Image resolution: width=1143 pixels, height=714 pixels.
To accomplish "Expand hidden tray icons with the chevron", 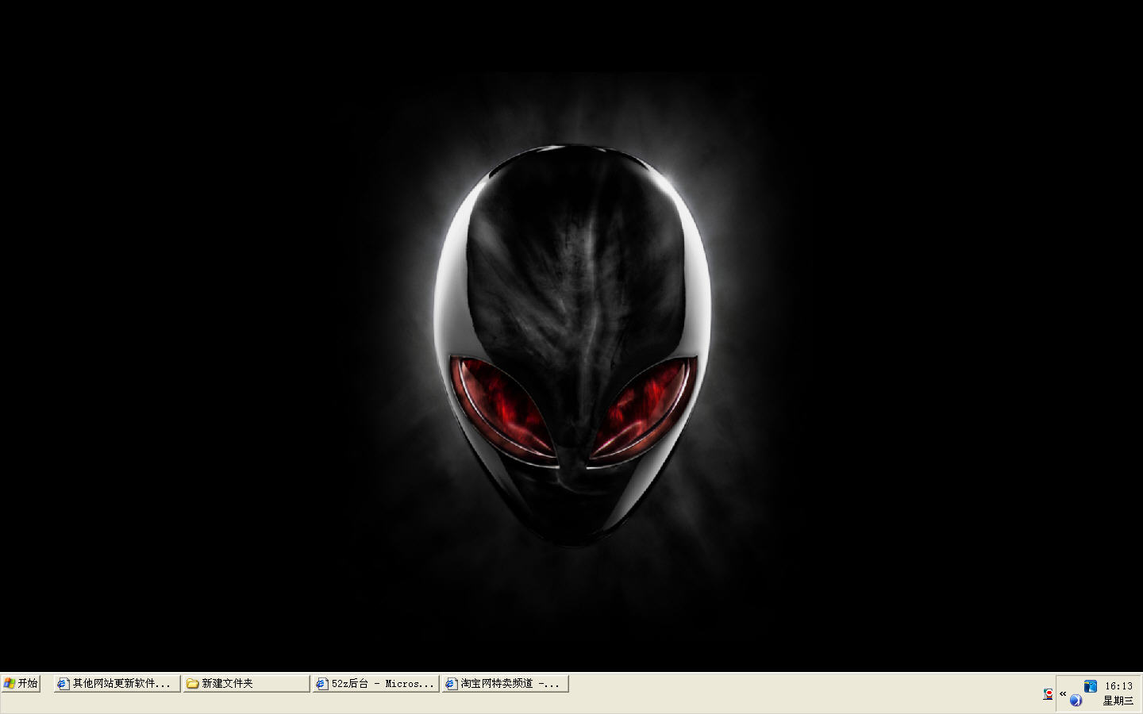I will 1063,693.
